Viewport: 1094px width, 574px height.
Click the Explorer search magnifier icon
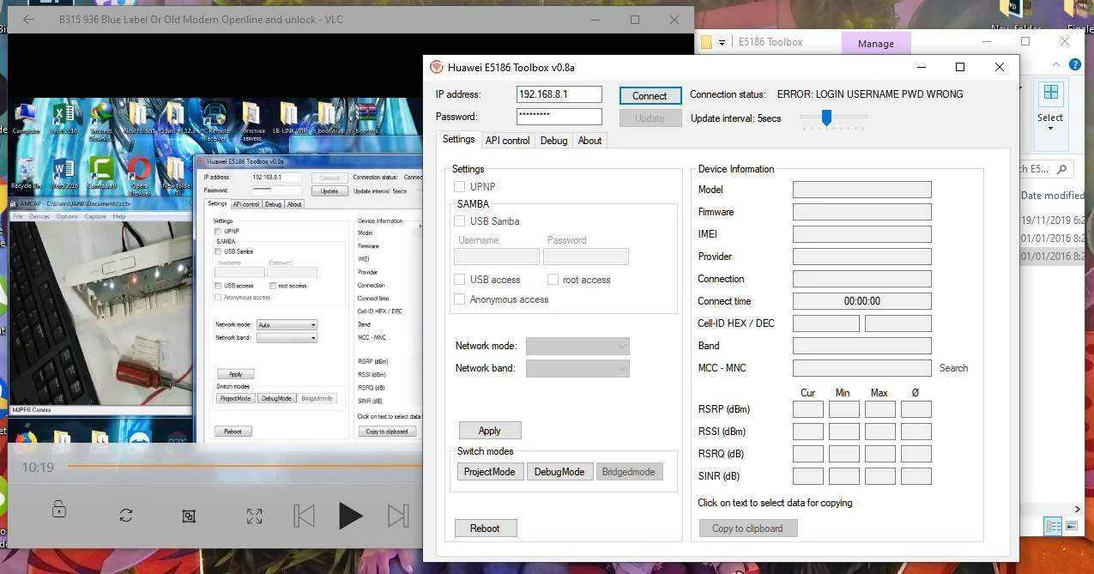coord(1061,169)
